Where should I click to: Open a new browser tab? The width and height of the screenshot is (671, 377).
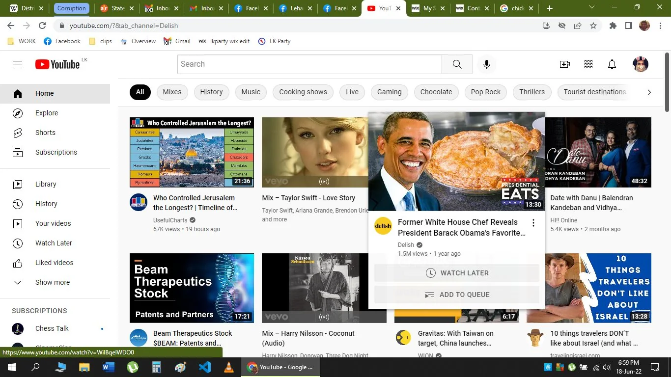click(x=549, y=8)
